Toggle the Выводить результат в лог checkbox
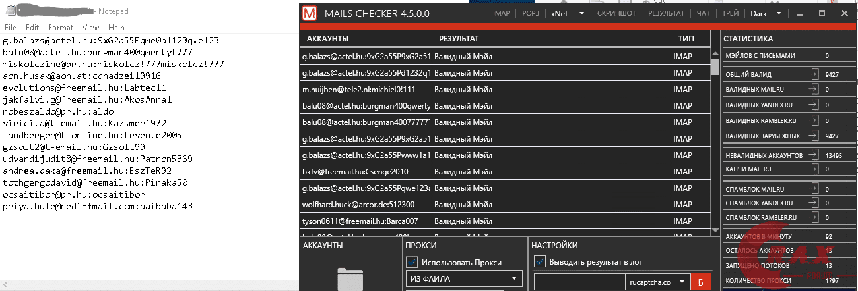 coord(539,262)
